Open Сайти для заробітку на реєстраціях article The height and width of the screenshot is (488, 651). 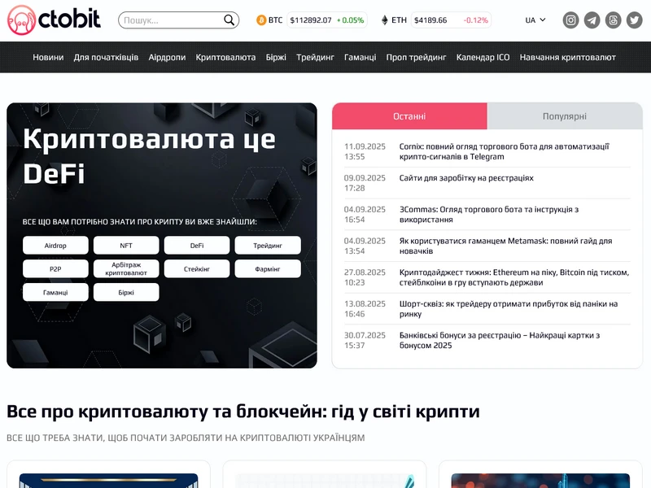pyautogui.click(x=466, y=178)
